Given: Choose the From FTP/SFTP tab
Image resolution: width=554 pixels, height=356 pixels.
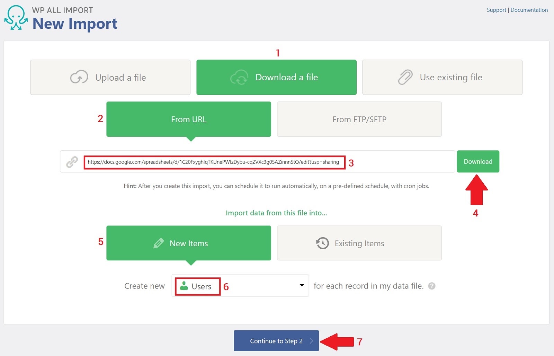Looking at the screenshot, I should (x=359, y=119).
